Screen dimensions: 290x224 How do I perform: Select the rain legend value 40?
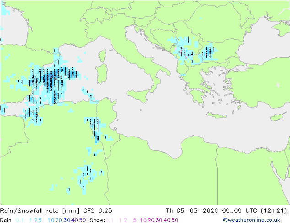click(x=75, y=220)
